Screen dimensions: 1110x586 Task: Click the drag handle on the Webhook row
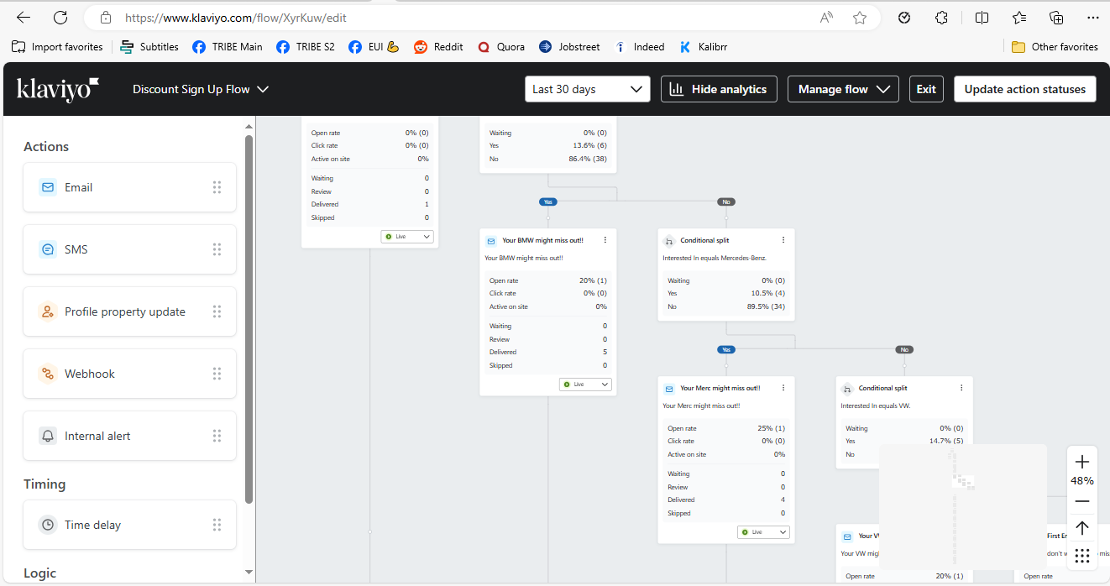[x=217, y=374]
